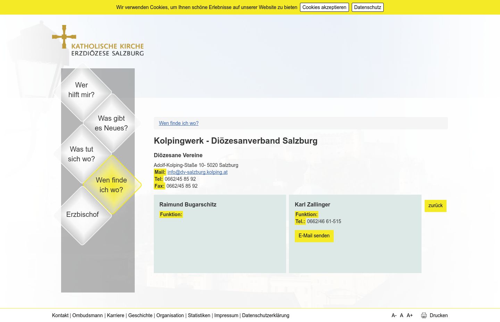Reset font size with the plain A control
Image resolution: width=500 pixels, height=322 pixels.
(401, 315)
